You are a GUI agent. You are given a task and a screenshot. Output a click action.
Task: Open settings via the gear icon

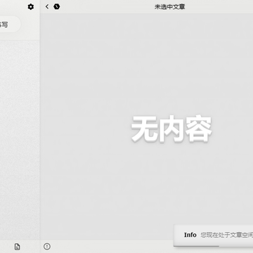tap(31, 7)
